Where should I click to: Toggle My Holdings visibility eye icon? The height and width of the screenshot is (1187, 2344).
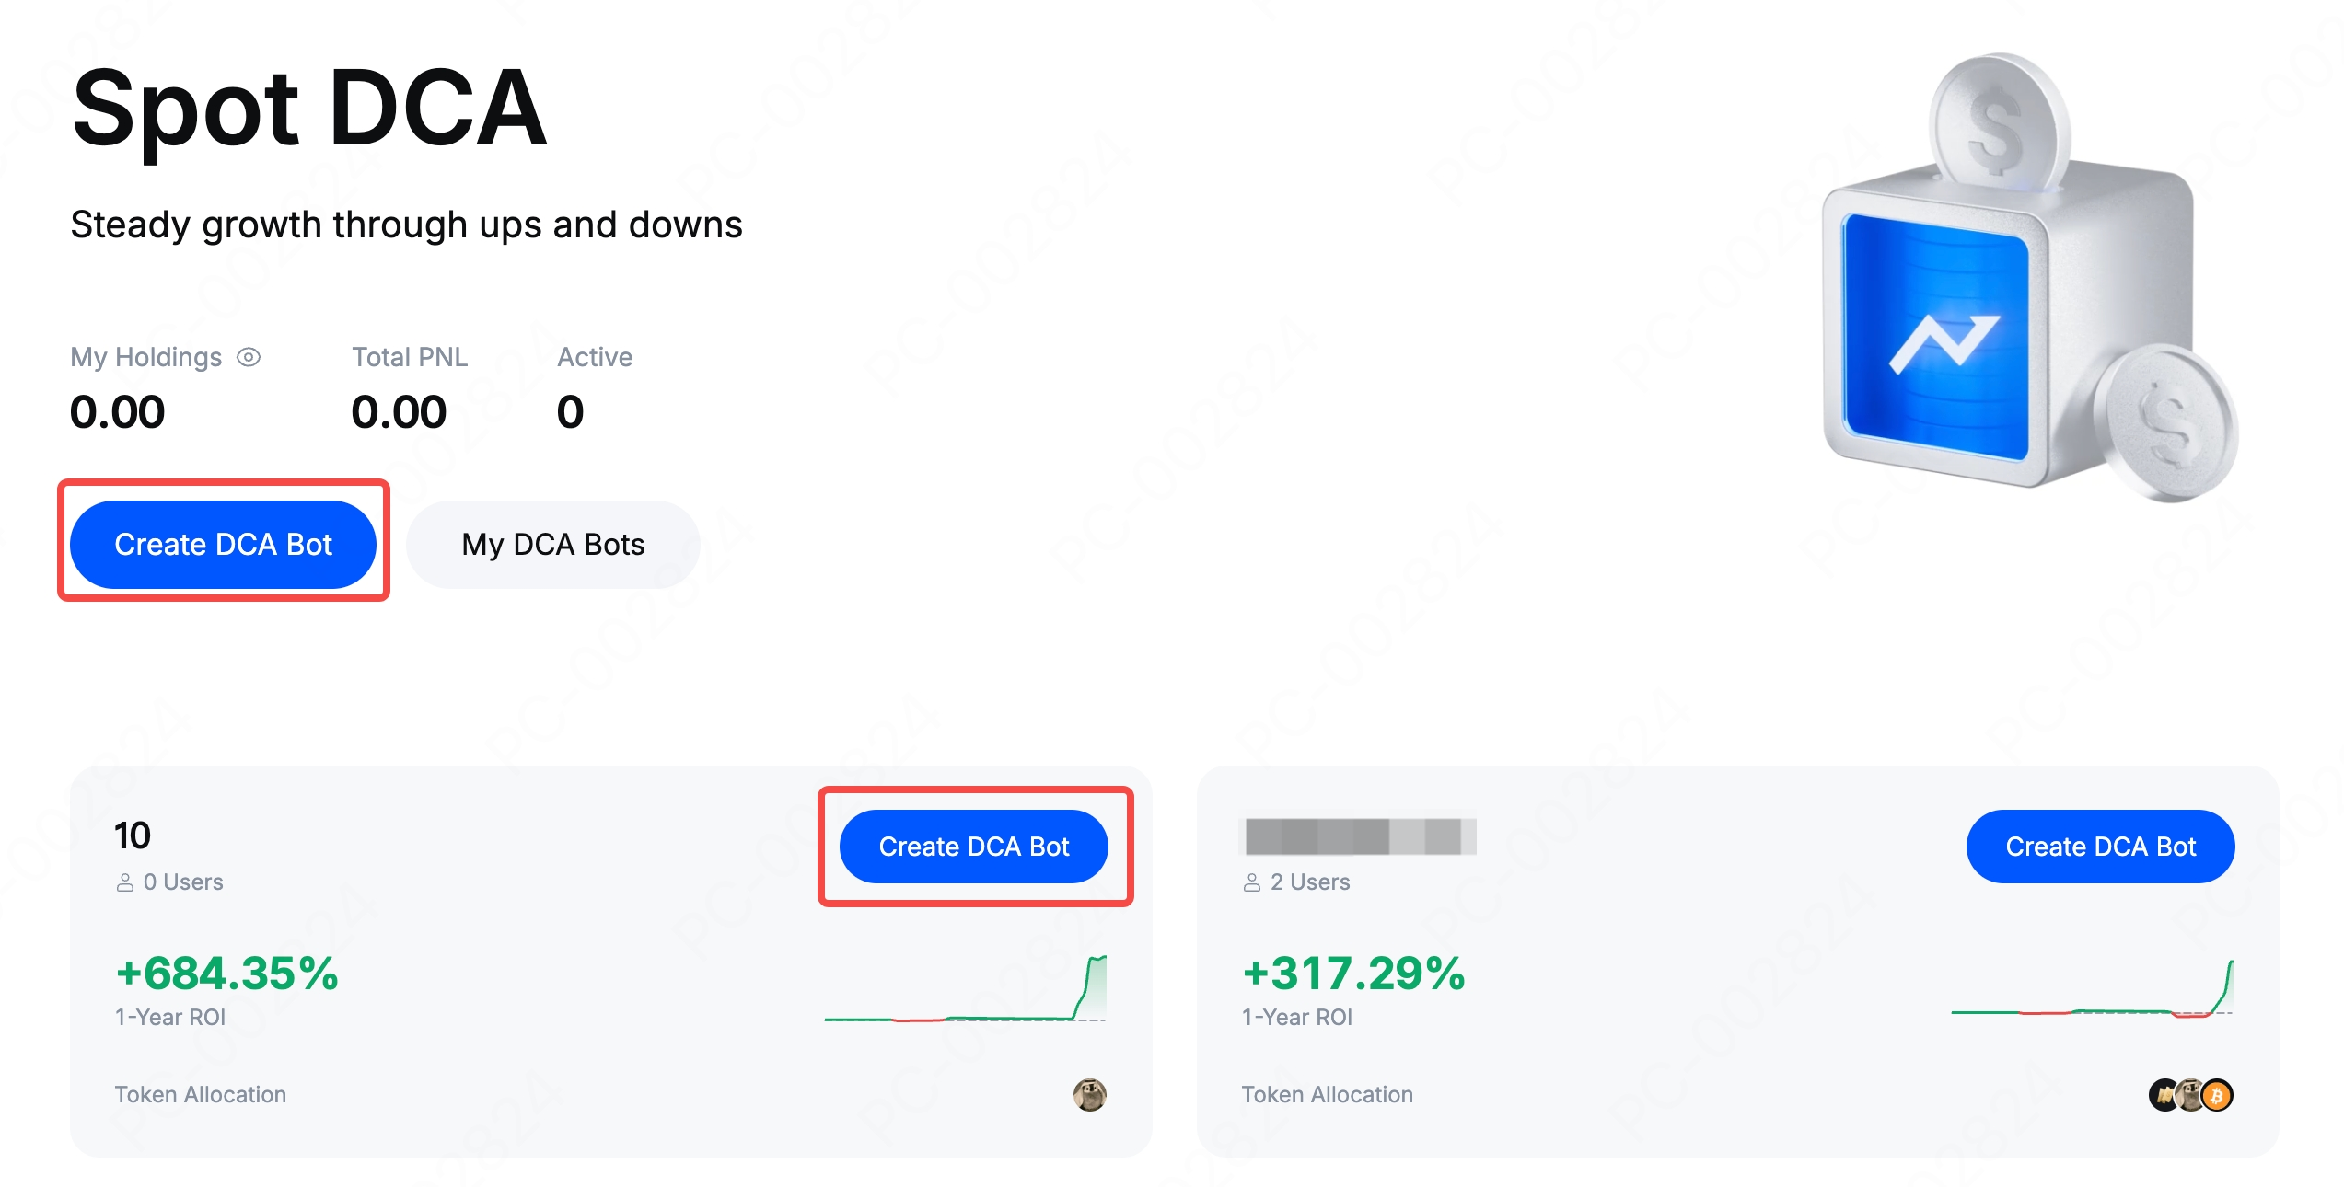click(x=249, y=357)
